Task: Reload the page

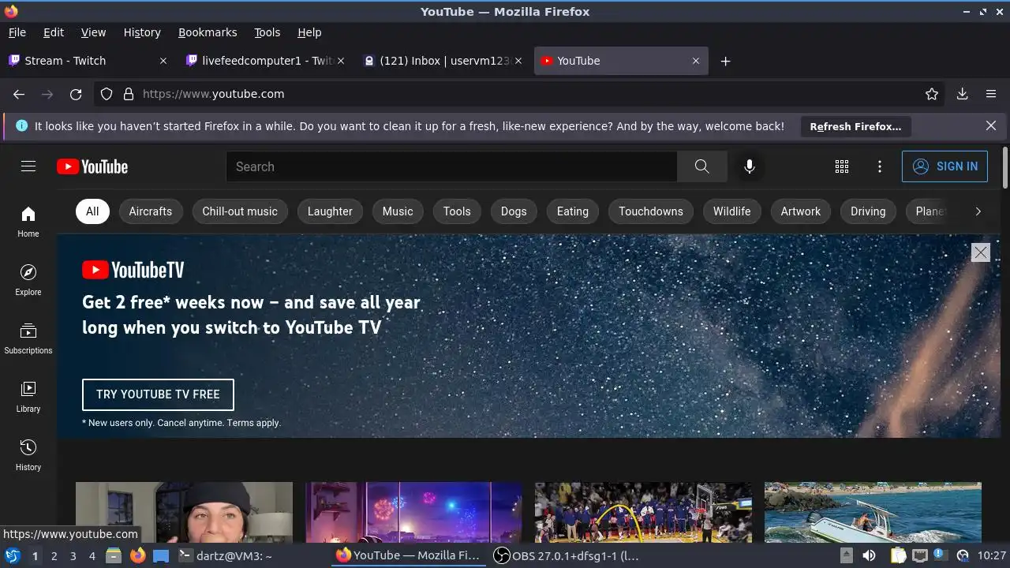Action: coord(76,94)
